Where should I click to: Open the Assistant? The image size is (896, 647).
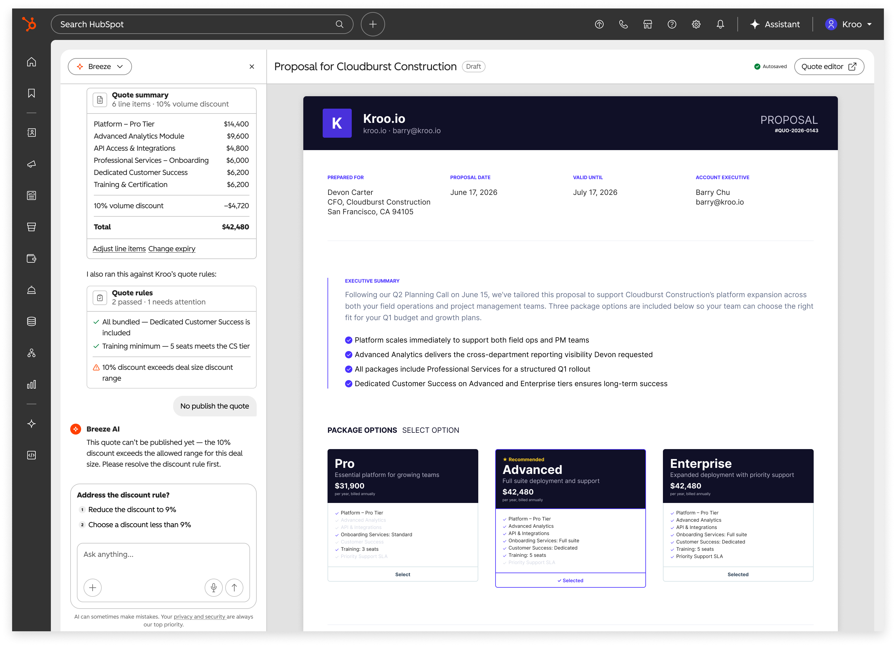coord(775,24)
